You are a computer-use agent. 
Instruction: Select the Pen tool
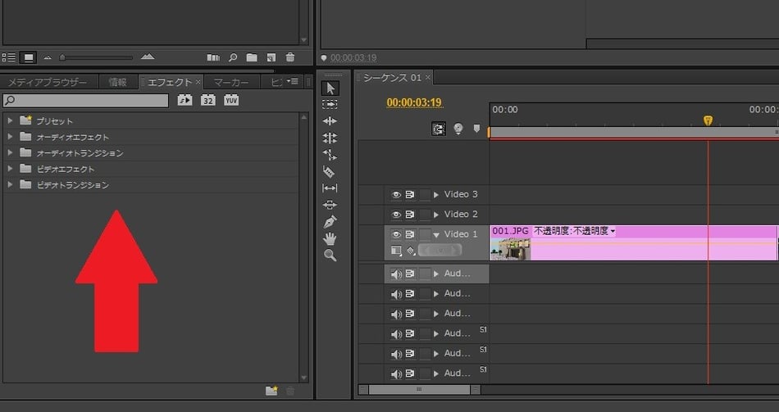pos(330,221)
